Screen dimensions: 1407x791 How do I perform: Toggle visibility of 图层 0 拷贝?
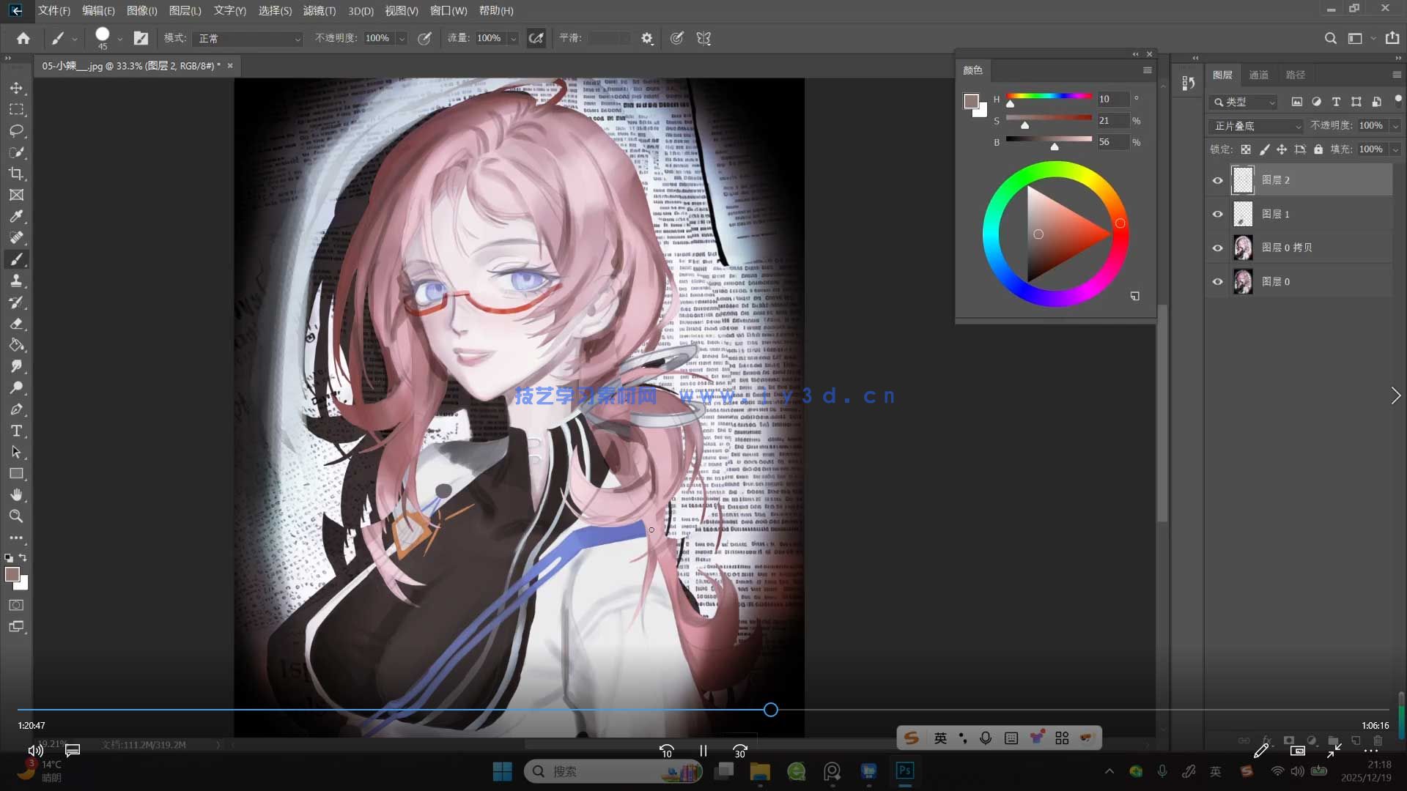[x=1217, y=248]
